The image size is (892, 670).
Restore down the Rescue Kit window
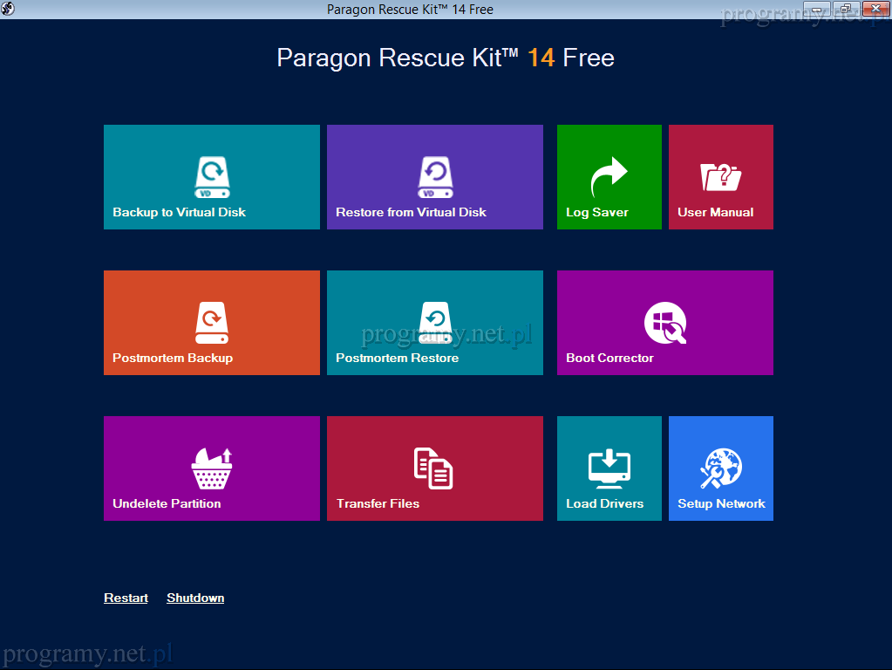[845, 9]
